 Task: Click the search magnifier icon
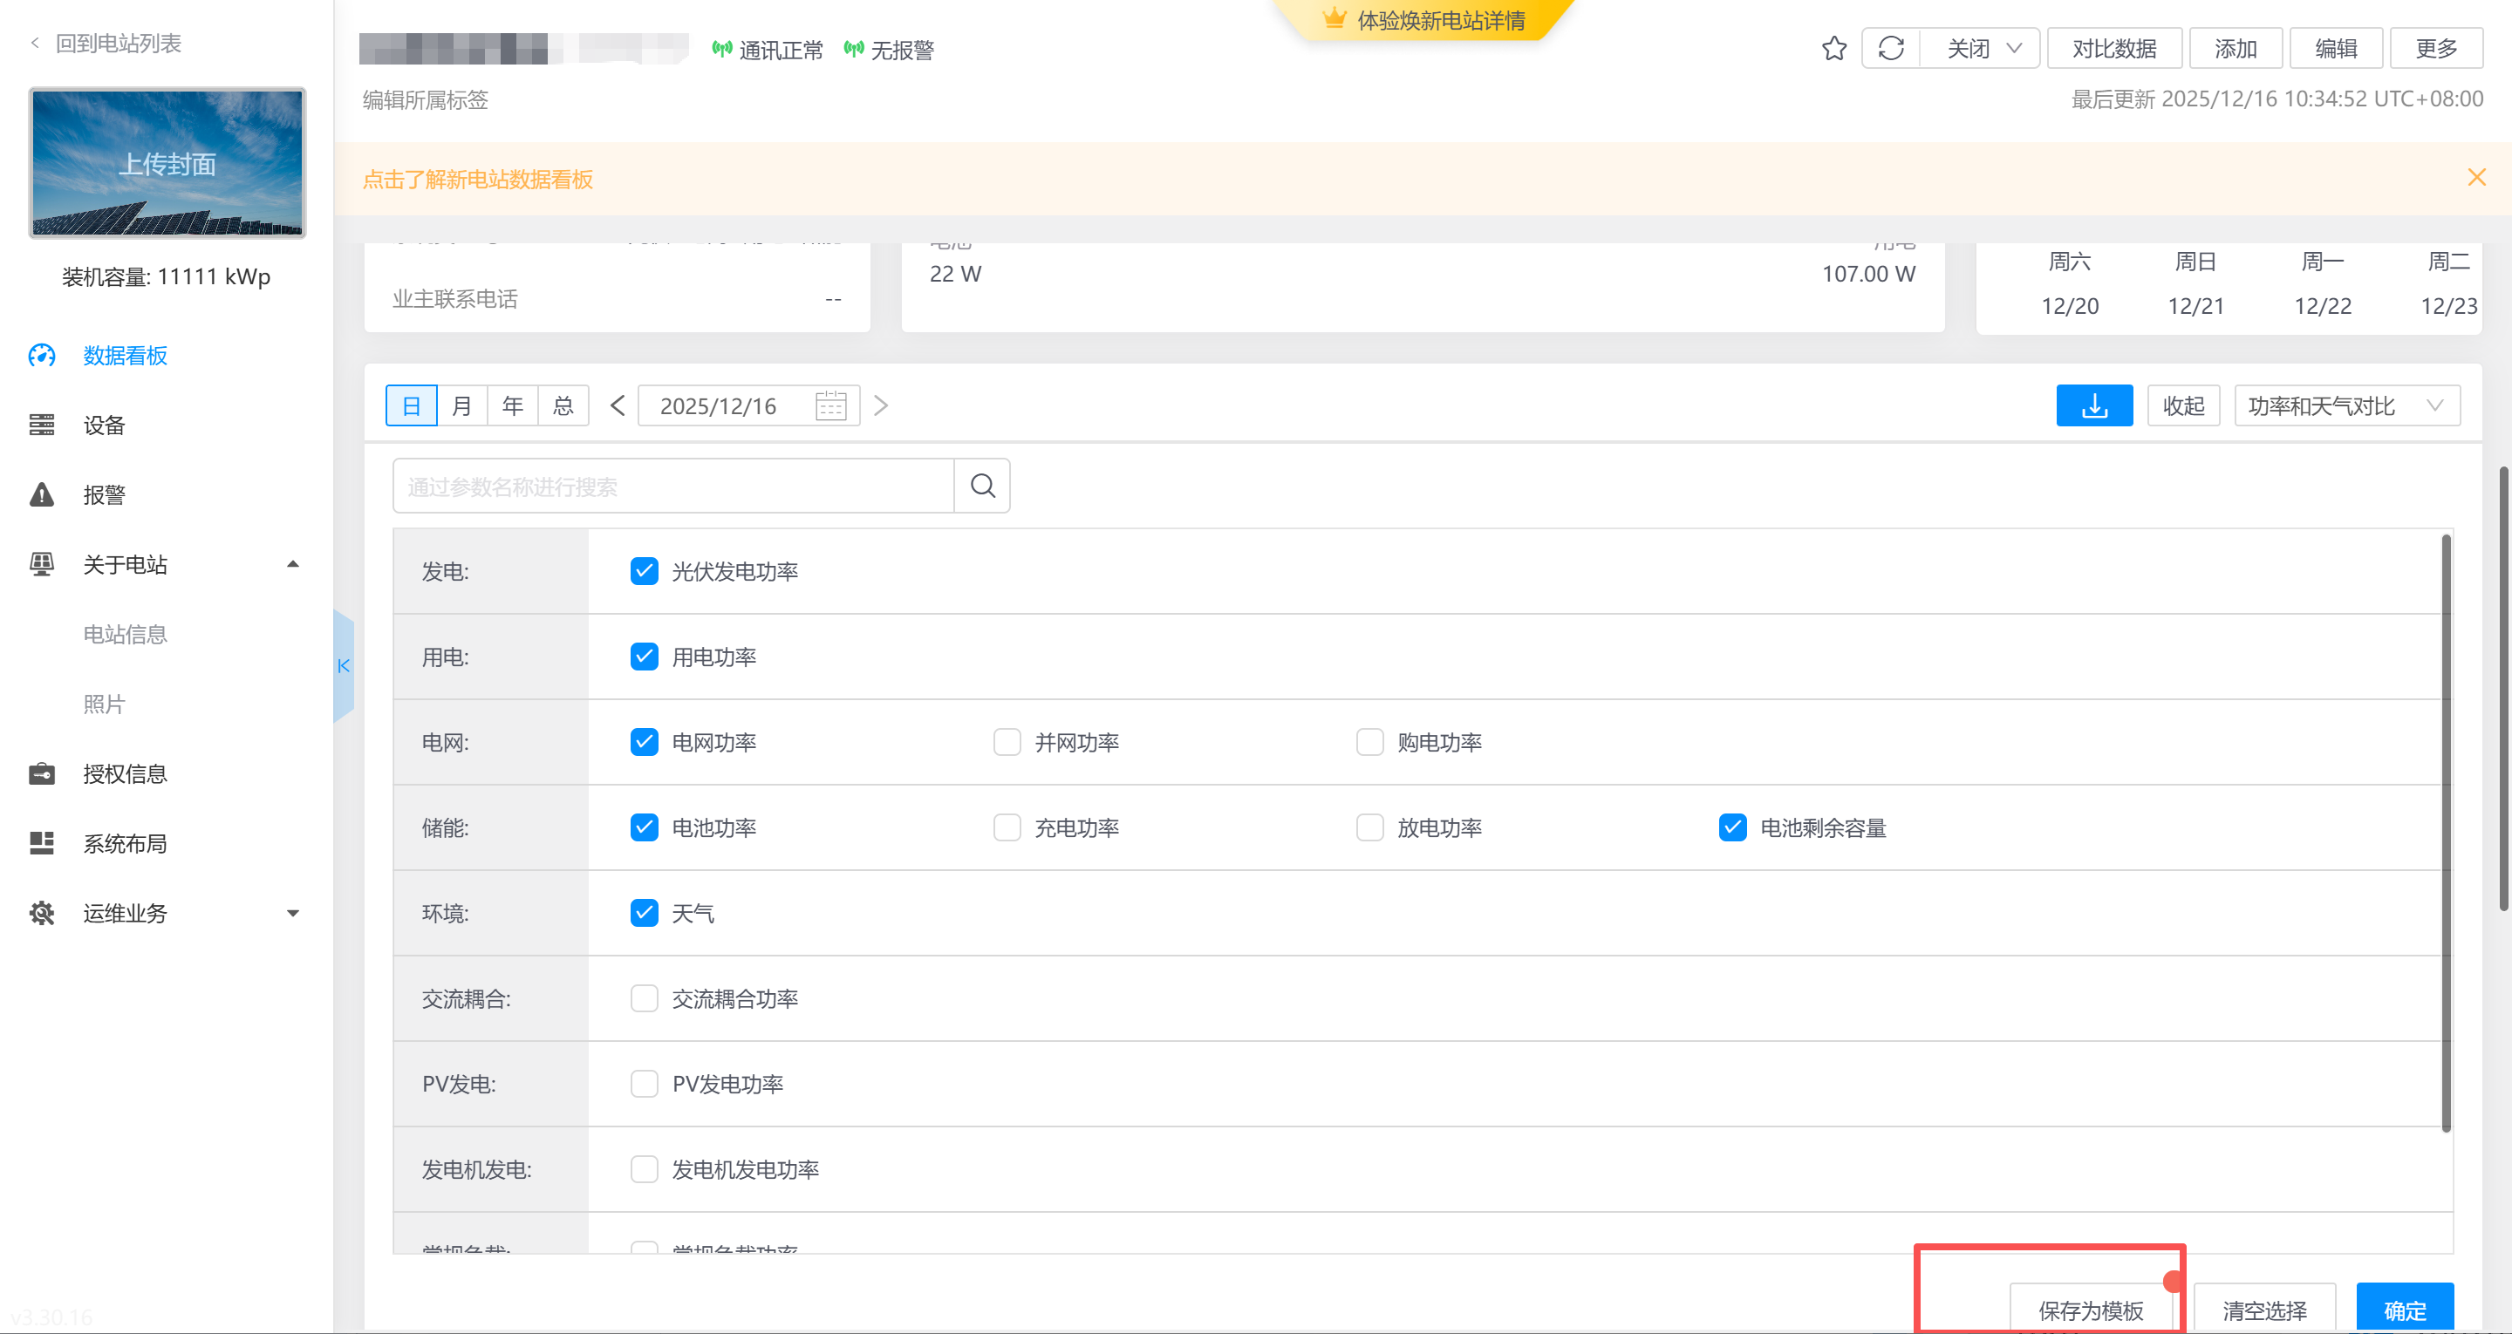pyautogui.click(x=982, y=486)
